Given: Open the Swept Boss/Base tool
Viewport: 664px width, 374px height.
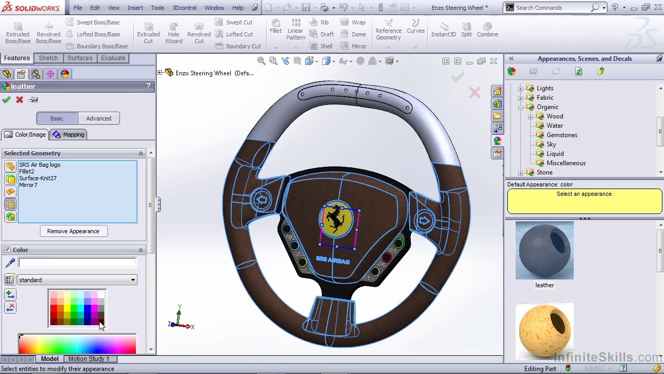Looking at the screenshot, I should click(93, 22).
